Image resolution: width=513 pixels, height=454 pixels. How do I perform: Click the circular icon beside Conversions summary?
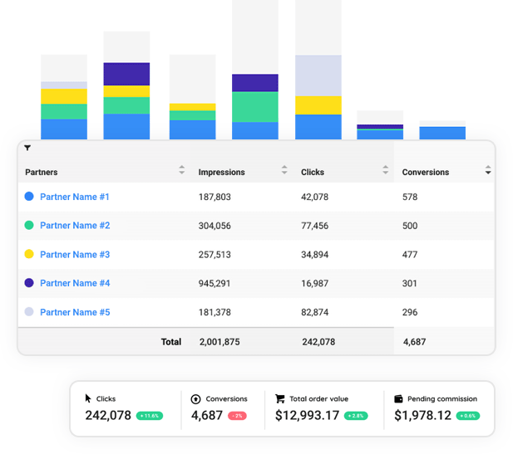(195, 398)
